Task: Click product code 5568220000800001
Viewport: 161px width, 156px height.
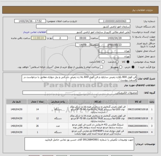Action: pyautogui.click(x=138, y=126)
